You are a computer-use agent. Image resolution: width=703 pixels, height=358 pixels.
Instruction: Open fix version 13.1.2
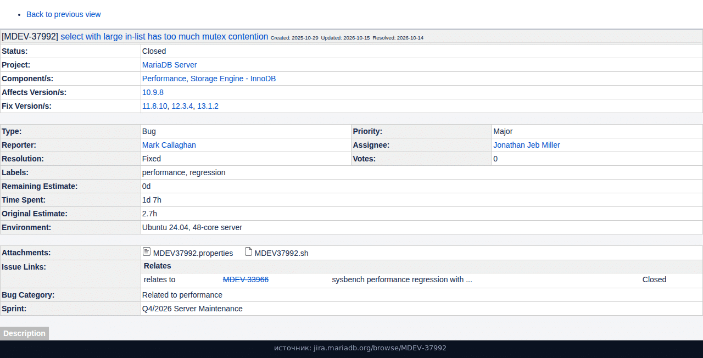click(208, 106)
